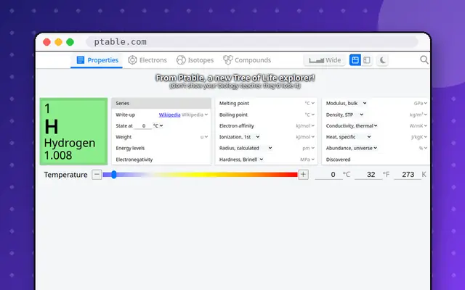Click the red close window button

(46, 42)
